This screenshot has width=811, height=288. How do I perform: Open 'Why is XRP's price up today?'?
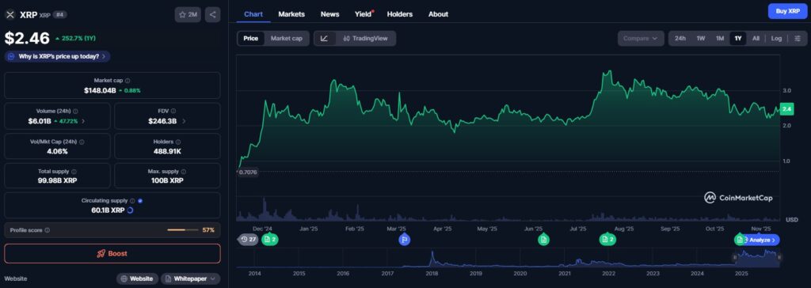point(57,56)
